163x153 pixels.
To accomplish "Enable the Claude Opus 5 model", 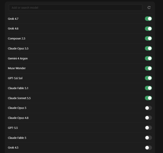I will 148,108.
